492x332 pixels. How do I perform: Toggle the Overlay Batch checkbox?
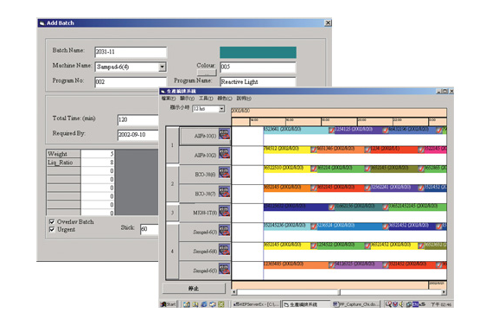[52, 221]
